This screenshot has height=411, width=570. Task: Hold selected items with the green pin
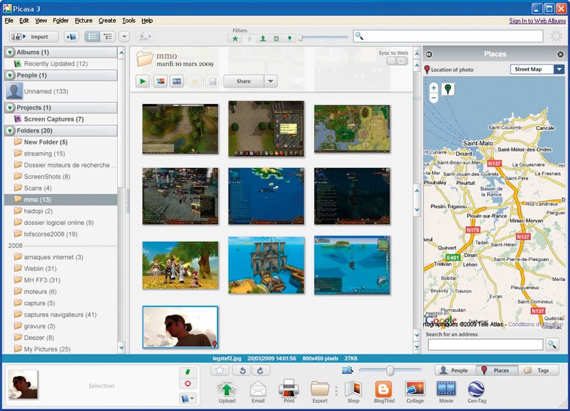(x=187, y=372)
